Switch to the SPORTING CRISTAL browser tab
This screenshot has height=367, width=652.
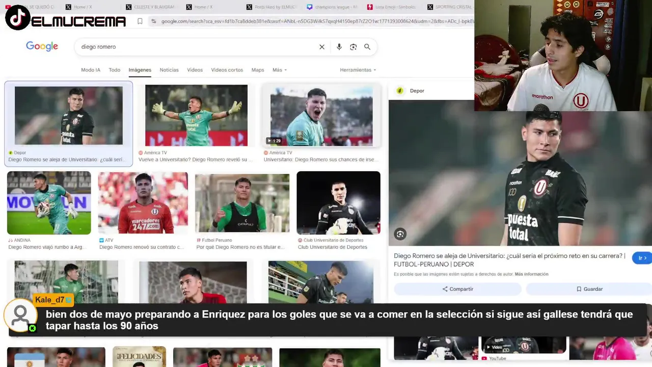[x=451, y=7]
